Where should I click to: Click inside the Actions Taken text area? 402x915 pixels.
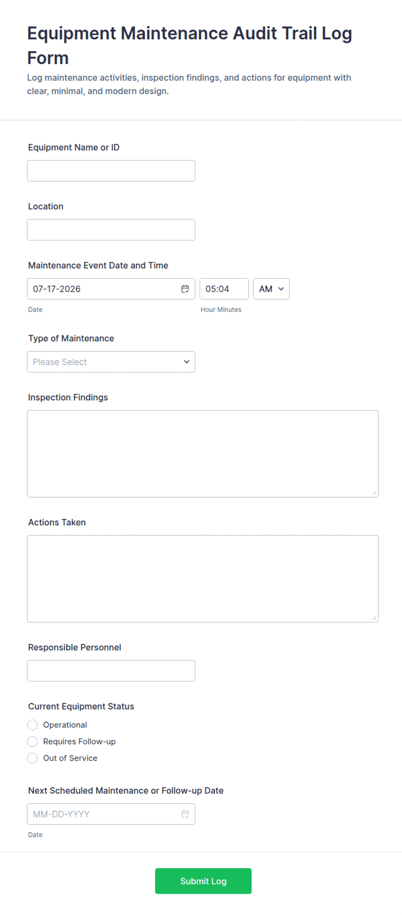click(203, 579)
